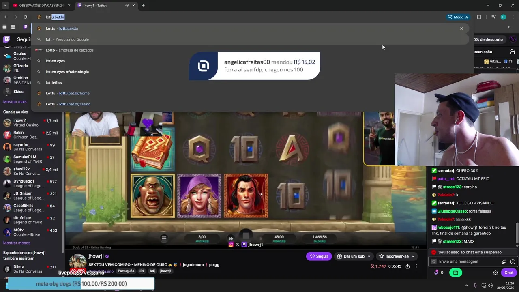Open the Inscrever-se dropdown
Screen dimensions: 519x292
(397, 256)
